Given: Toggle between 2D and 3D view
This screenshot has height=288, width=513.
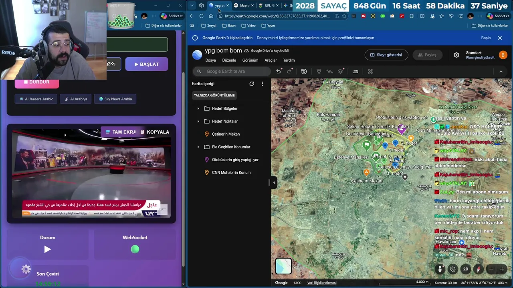Looking at the screenshot, I should click(466, 269).
